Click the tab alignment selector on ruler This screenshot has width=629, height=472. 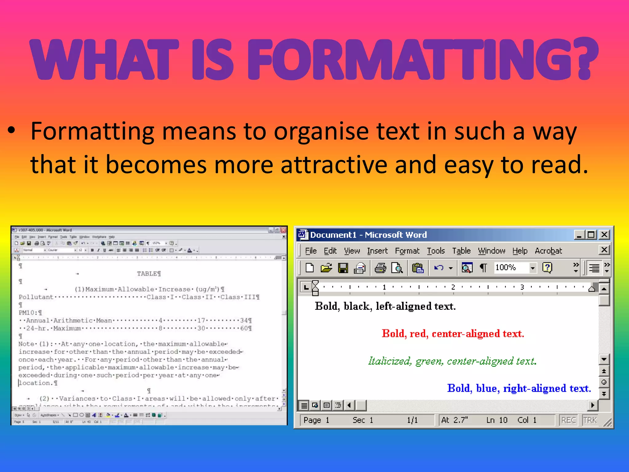pos(306,287)
